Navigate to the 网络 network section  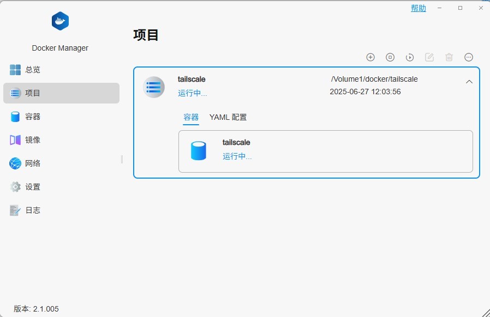point(61,163)
